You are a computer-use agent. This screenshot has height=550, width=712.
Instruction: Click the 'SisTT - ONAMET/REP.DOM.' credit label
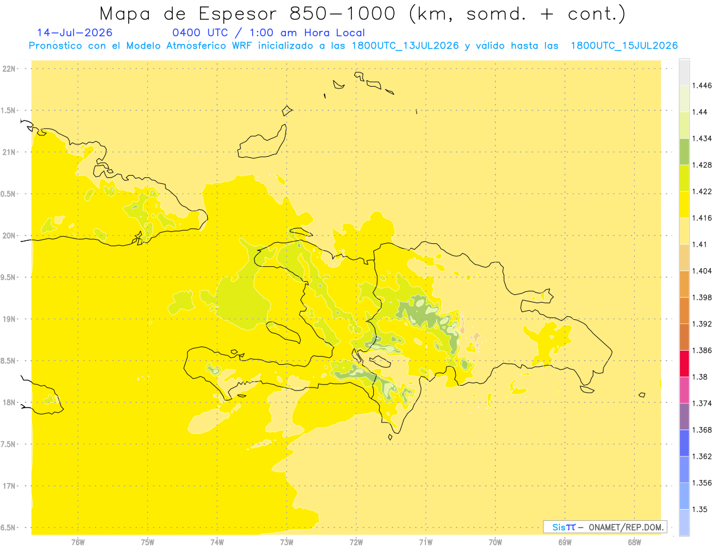point(605,527)
